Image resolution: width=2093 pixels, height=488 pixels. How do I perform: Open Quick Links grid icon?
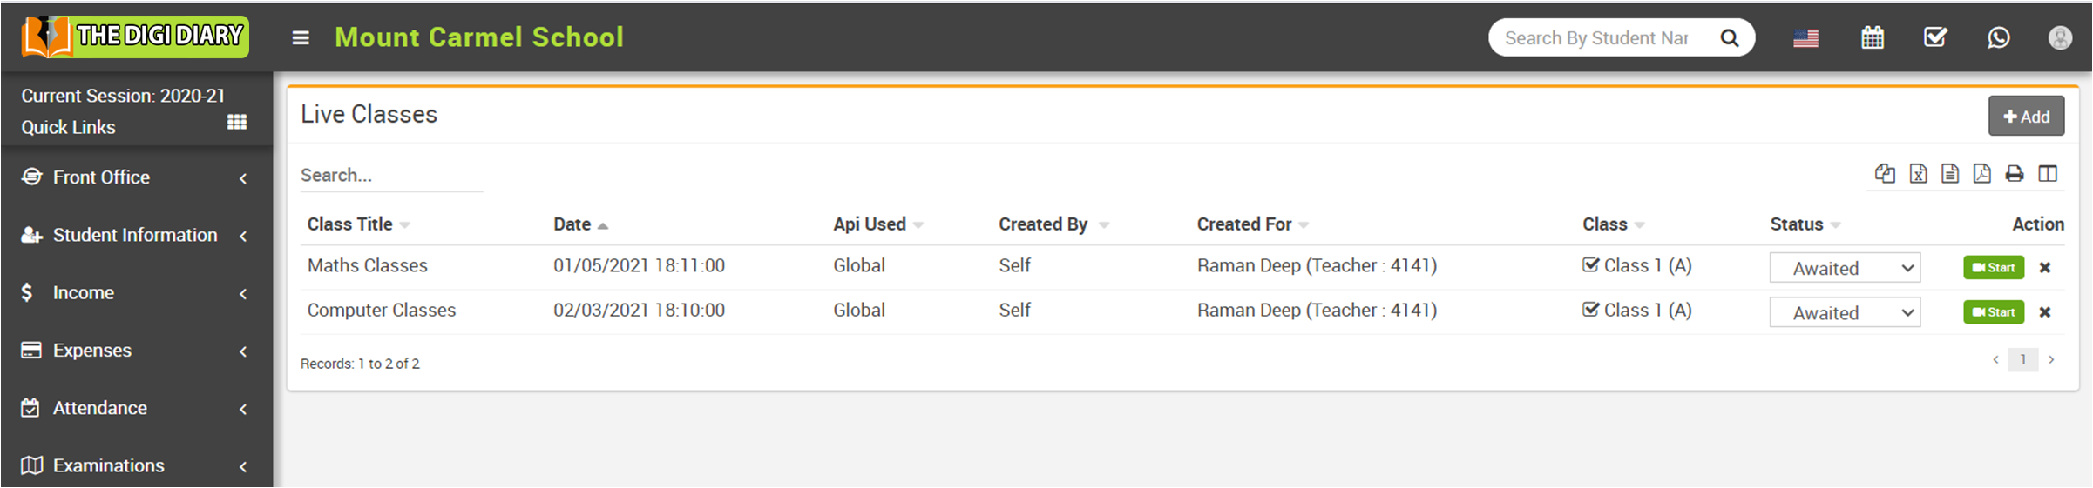point(237,122)
